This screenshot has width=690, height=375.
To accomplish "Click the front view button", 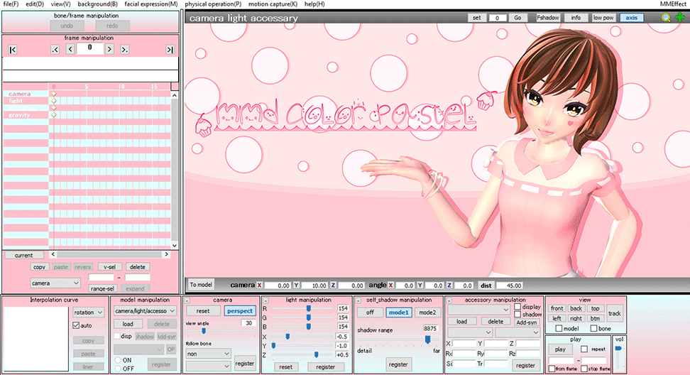I will click(557, 308).
